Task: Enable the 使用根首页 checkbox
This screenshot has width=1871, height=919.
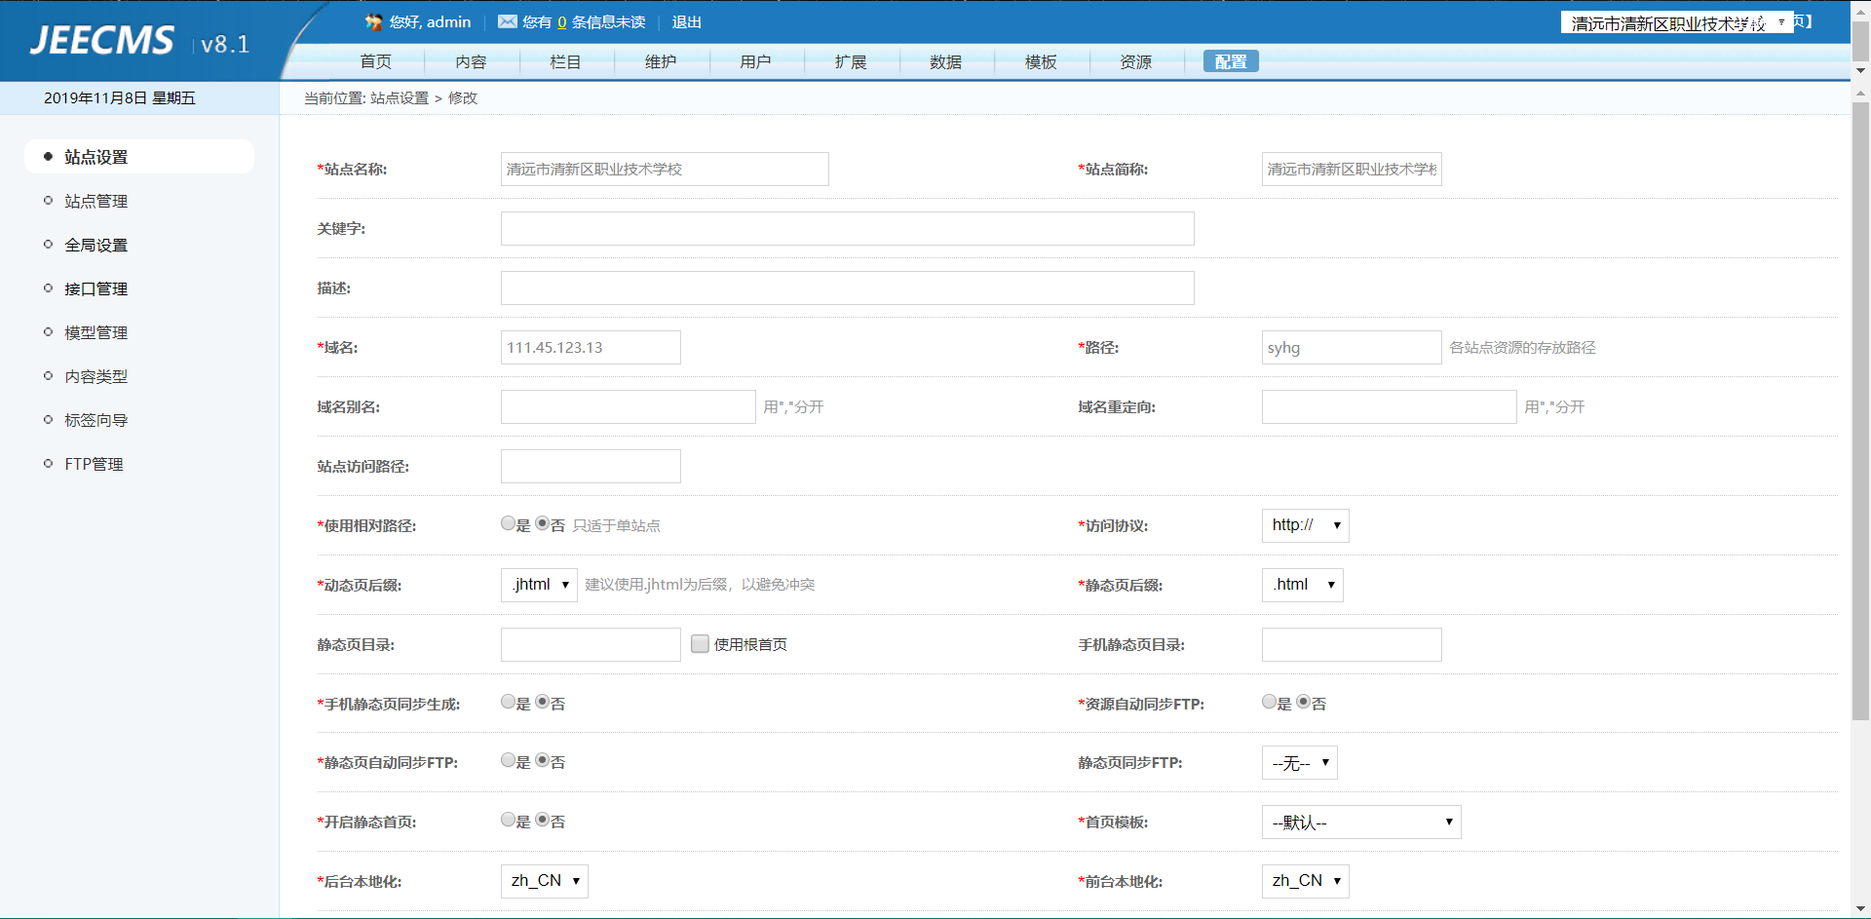Action: (x=700, y=644)
